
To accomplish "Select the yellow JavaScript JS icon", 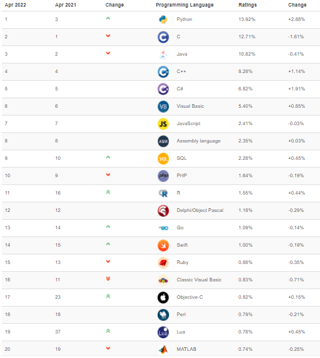I will [x=163, y=124].
